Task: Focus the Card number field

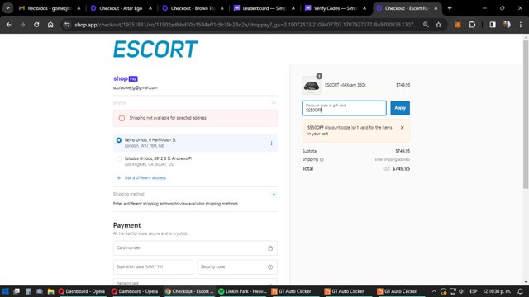Action: [x=195, y=247]
